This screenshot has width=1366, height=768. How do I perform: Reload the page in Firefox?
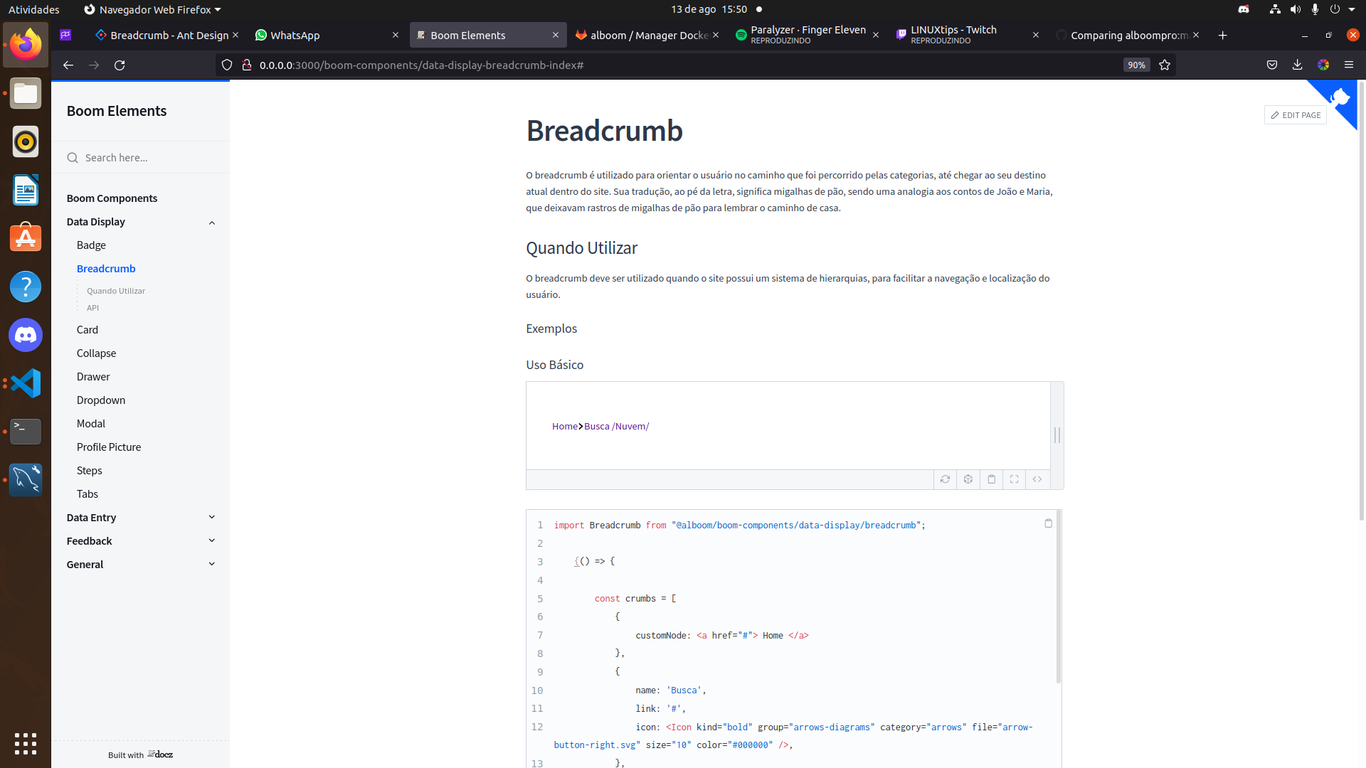click(x=120, y=65)
